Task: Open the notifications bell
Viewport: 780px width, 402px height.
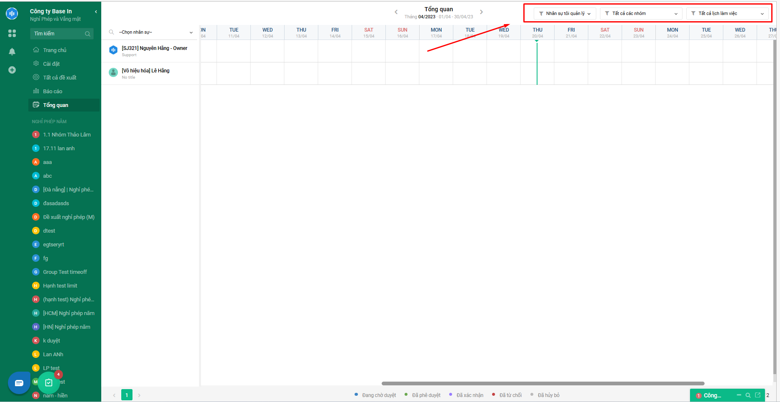Action: [12, 52]
